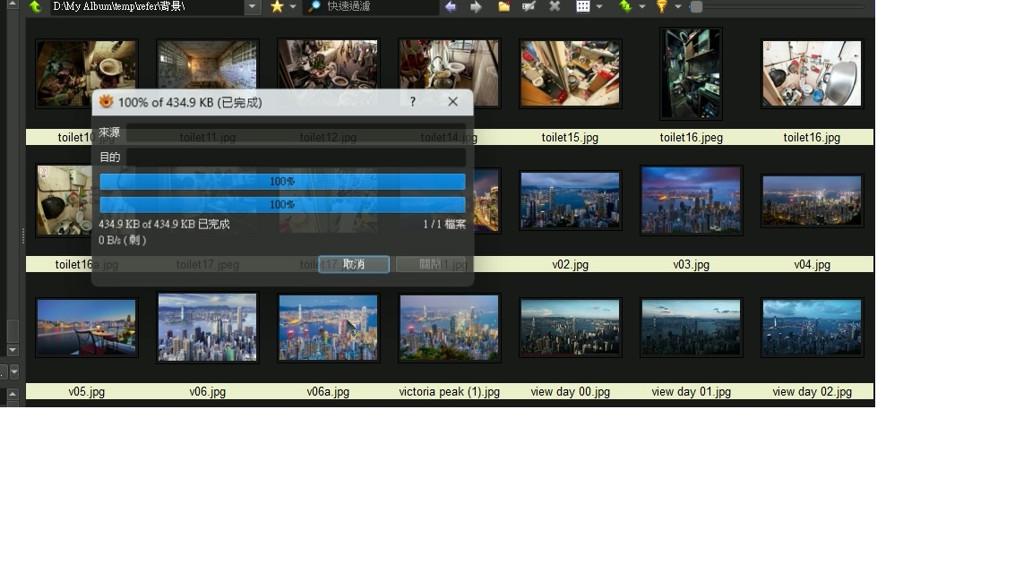Click the green up-folder arrow icon
This screenshot has width=1032, height=580.
click(x=35, y=6)
